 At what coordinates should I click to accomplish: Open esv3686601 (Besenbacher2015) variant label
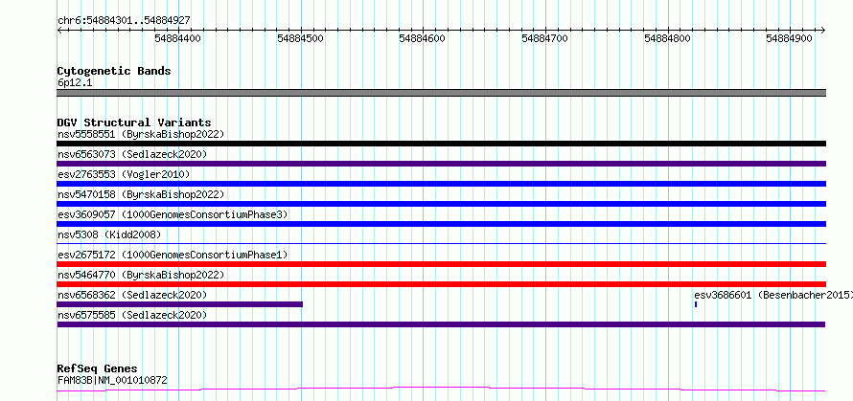(x=773, y=295)
